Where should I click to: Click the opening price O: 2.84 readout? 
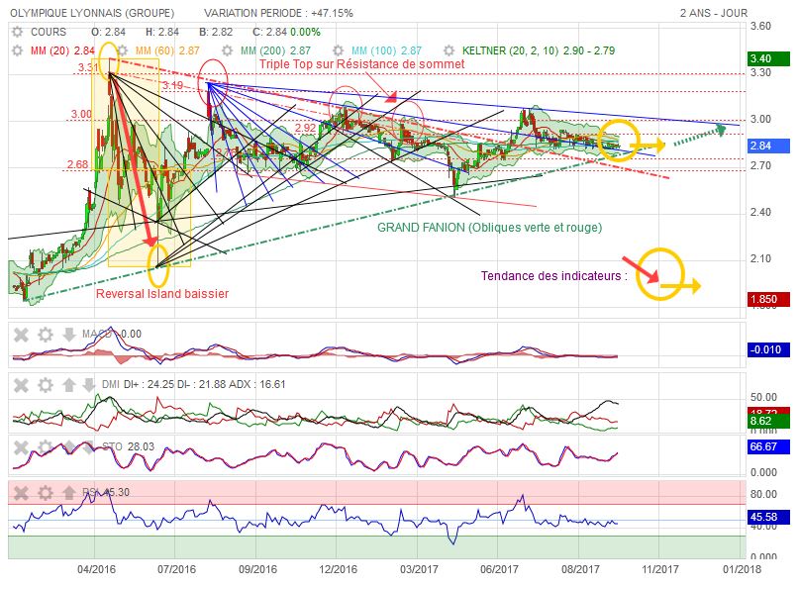click(109, 32)
